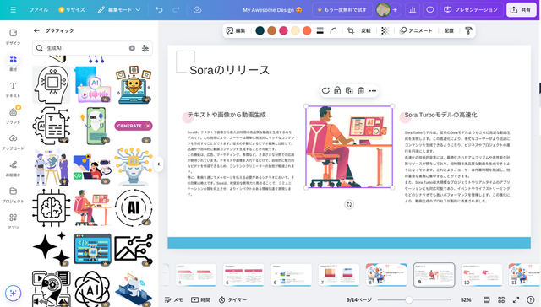Open the デザイン sidebar tab

pyautogui.click(x=14, y=37)
